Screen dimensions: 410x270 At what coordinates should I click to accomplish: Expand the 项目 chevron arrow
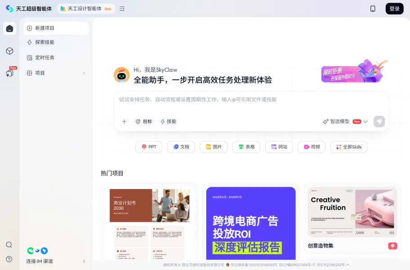click(x=84, y=73)
